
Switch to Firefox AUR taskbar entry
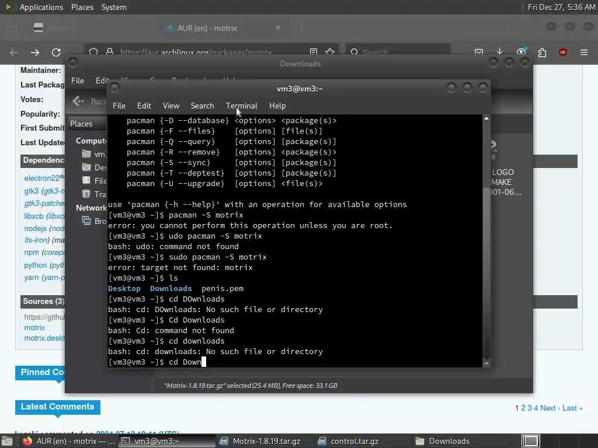[69, 441]
